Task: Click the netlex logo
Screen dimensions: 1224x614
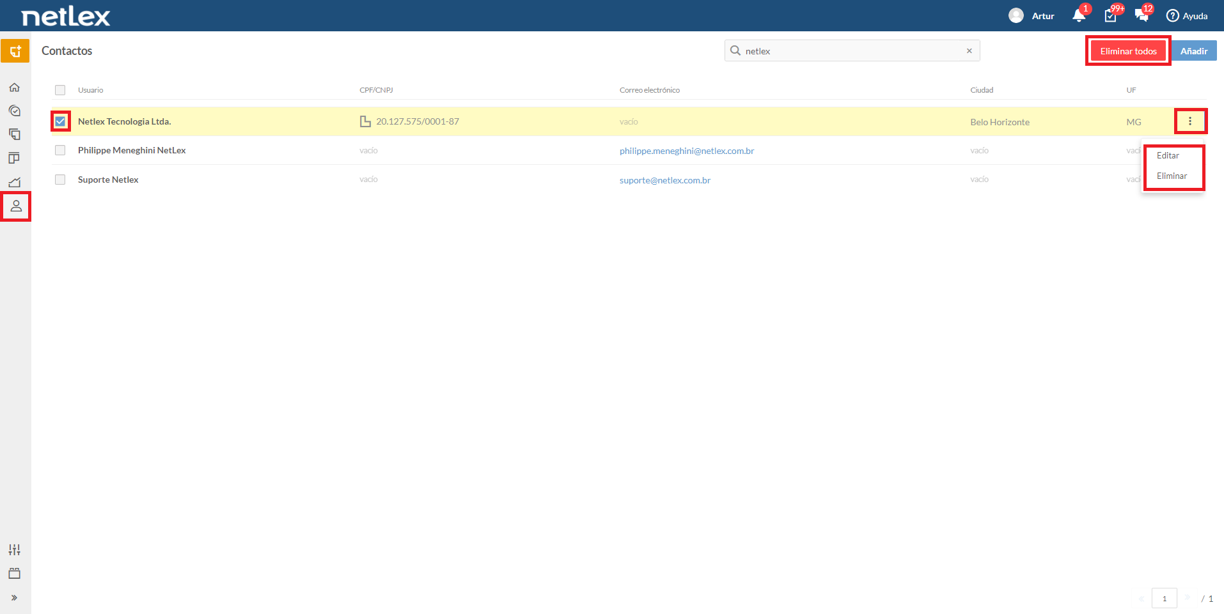Action: click(x=66, y=16)
